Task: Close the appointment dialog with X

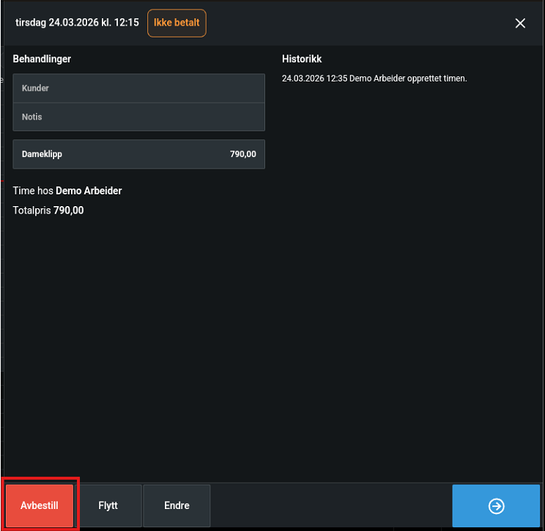Action: [x=520, y=23]
